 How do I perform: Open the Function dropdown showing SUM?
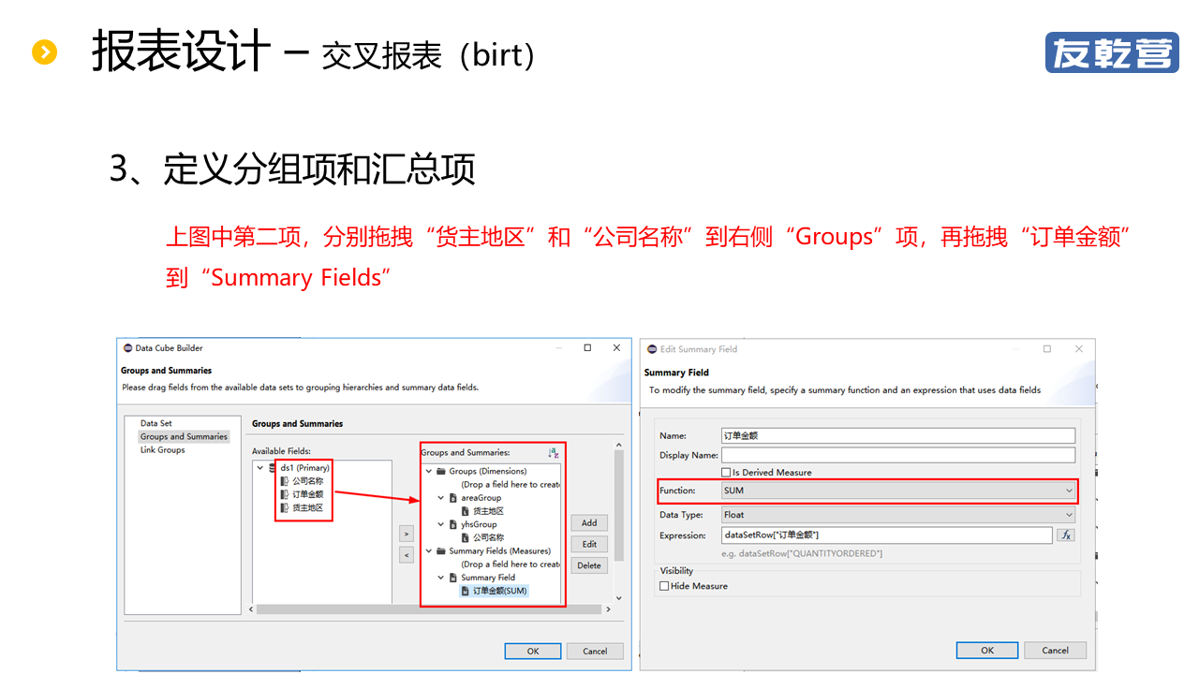(899, 491)
